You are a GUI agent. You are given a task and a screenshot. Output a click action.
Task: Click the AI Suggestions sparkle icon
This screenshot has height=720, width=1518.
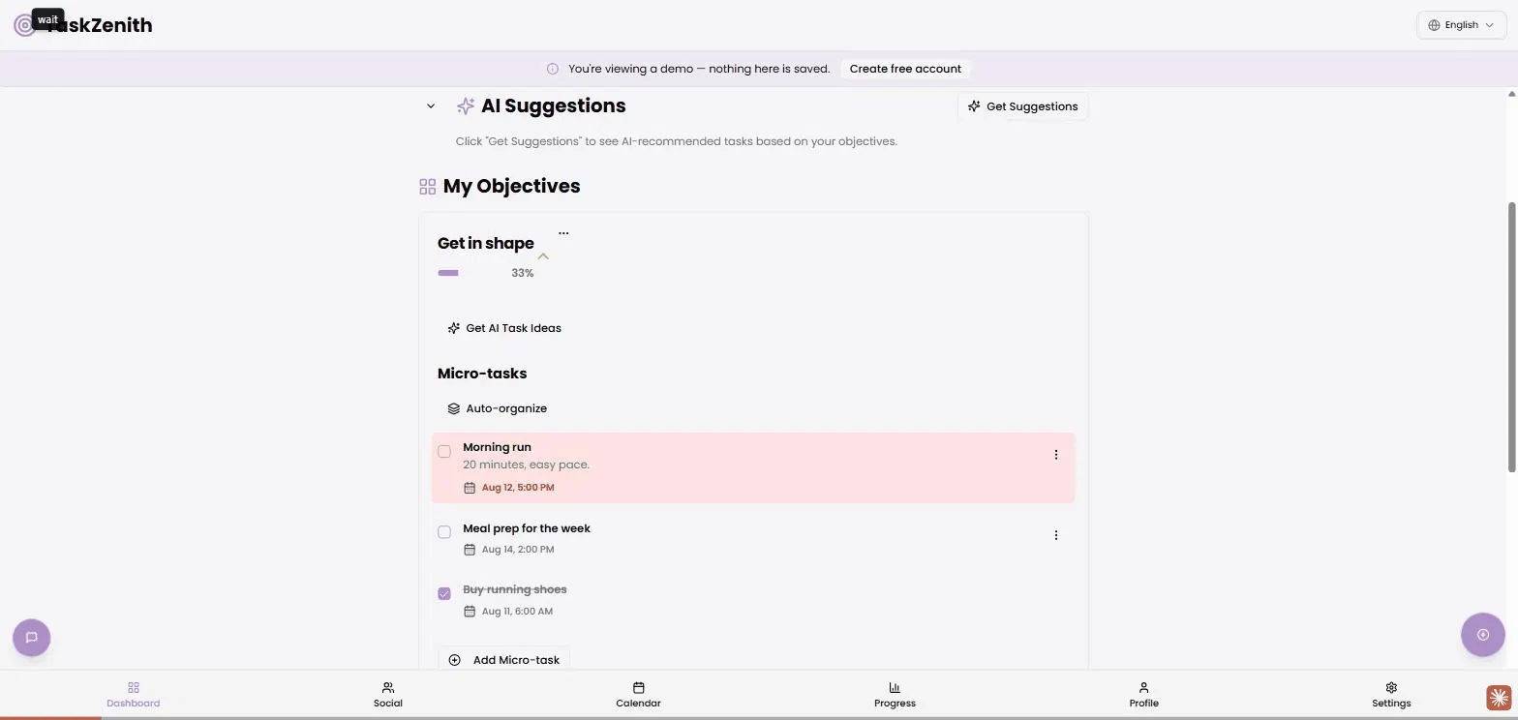click(466, 105)
